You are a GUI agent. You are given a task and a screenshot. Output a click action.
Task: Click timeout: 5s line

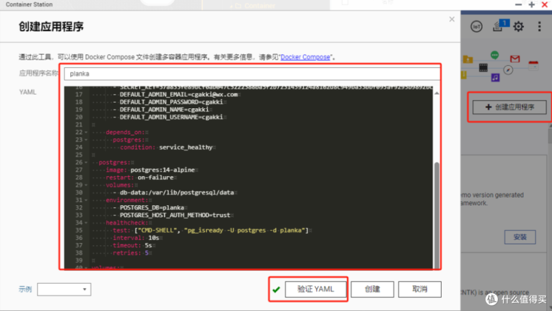click(x=132, y=245)
